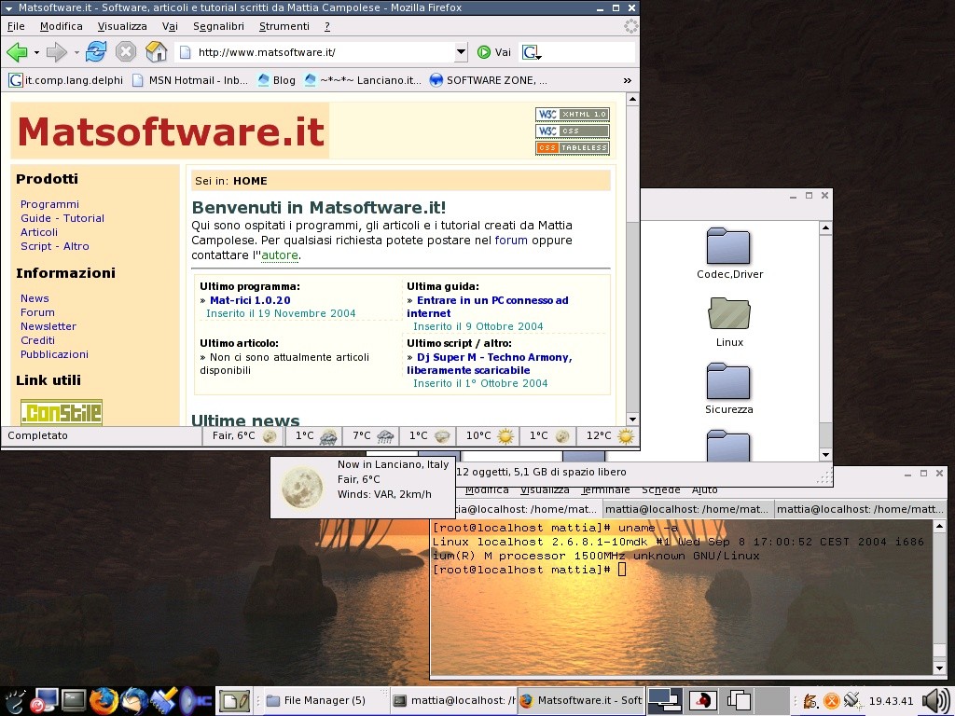Open the Sicurezza folder in File Manager
Screen dimensions: 955x716
(x=729, y=389)
